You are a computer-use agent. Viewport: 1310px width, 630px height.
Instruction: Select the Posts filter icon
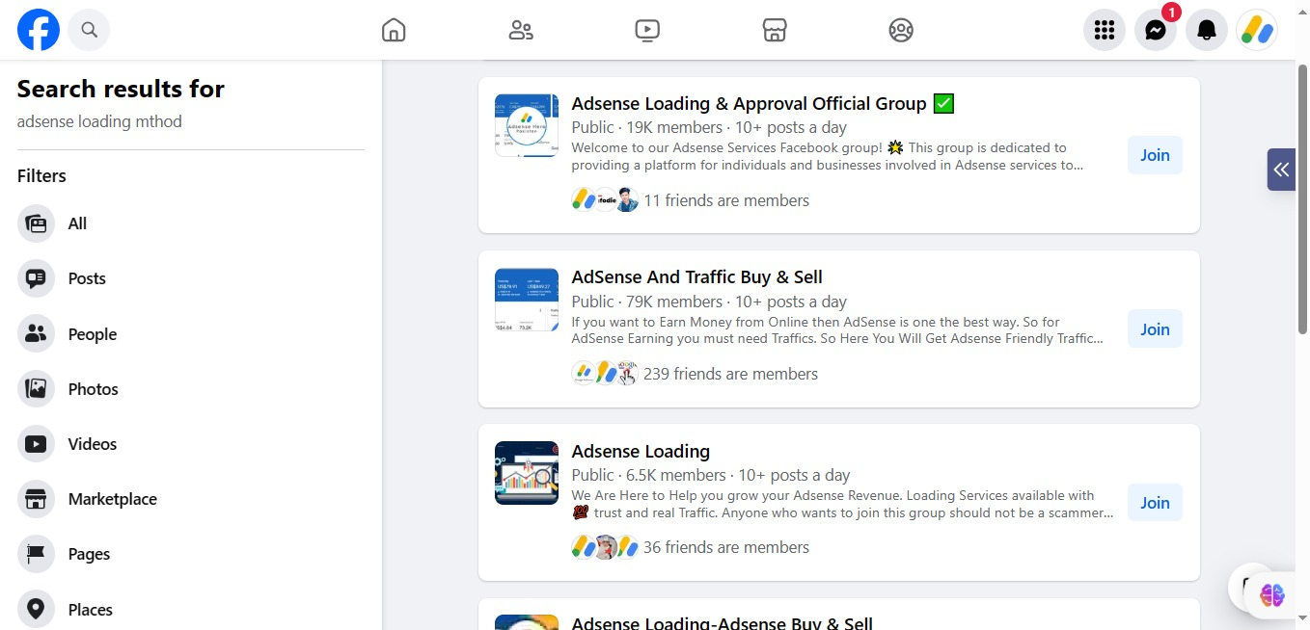click(36, 278)
